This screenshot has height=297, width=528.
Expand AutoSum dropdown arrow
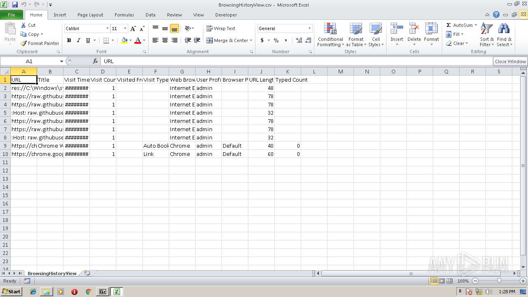[x=476, y=25]
